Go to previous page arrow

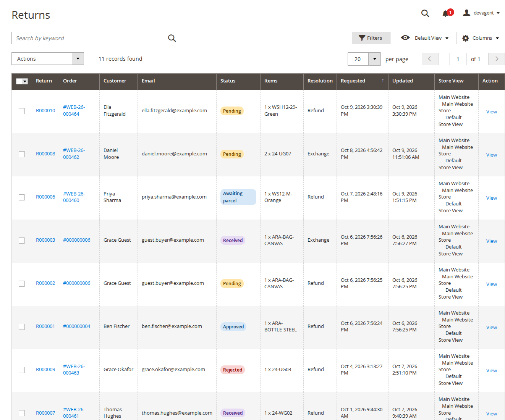(x=430, y=59)
